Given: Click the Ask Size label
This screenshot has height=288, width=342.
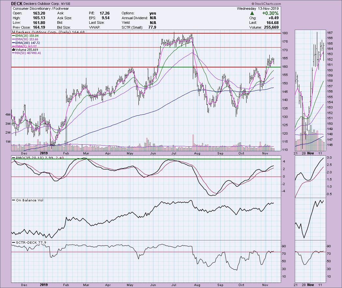Looking at the screenshot, I should pos(64,18).
